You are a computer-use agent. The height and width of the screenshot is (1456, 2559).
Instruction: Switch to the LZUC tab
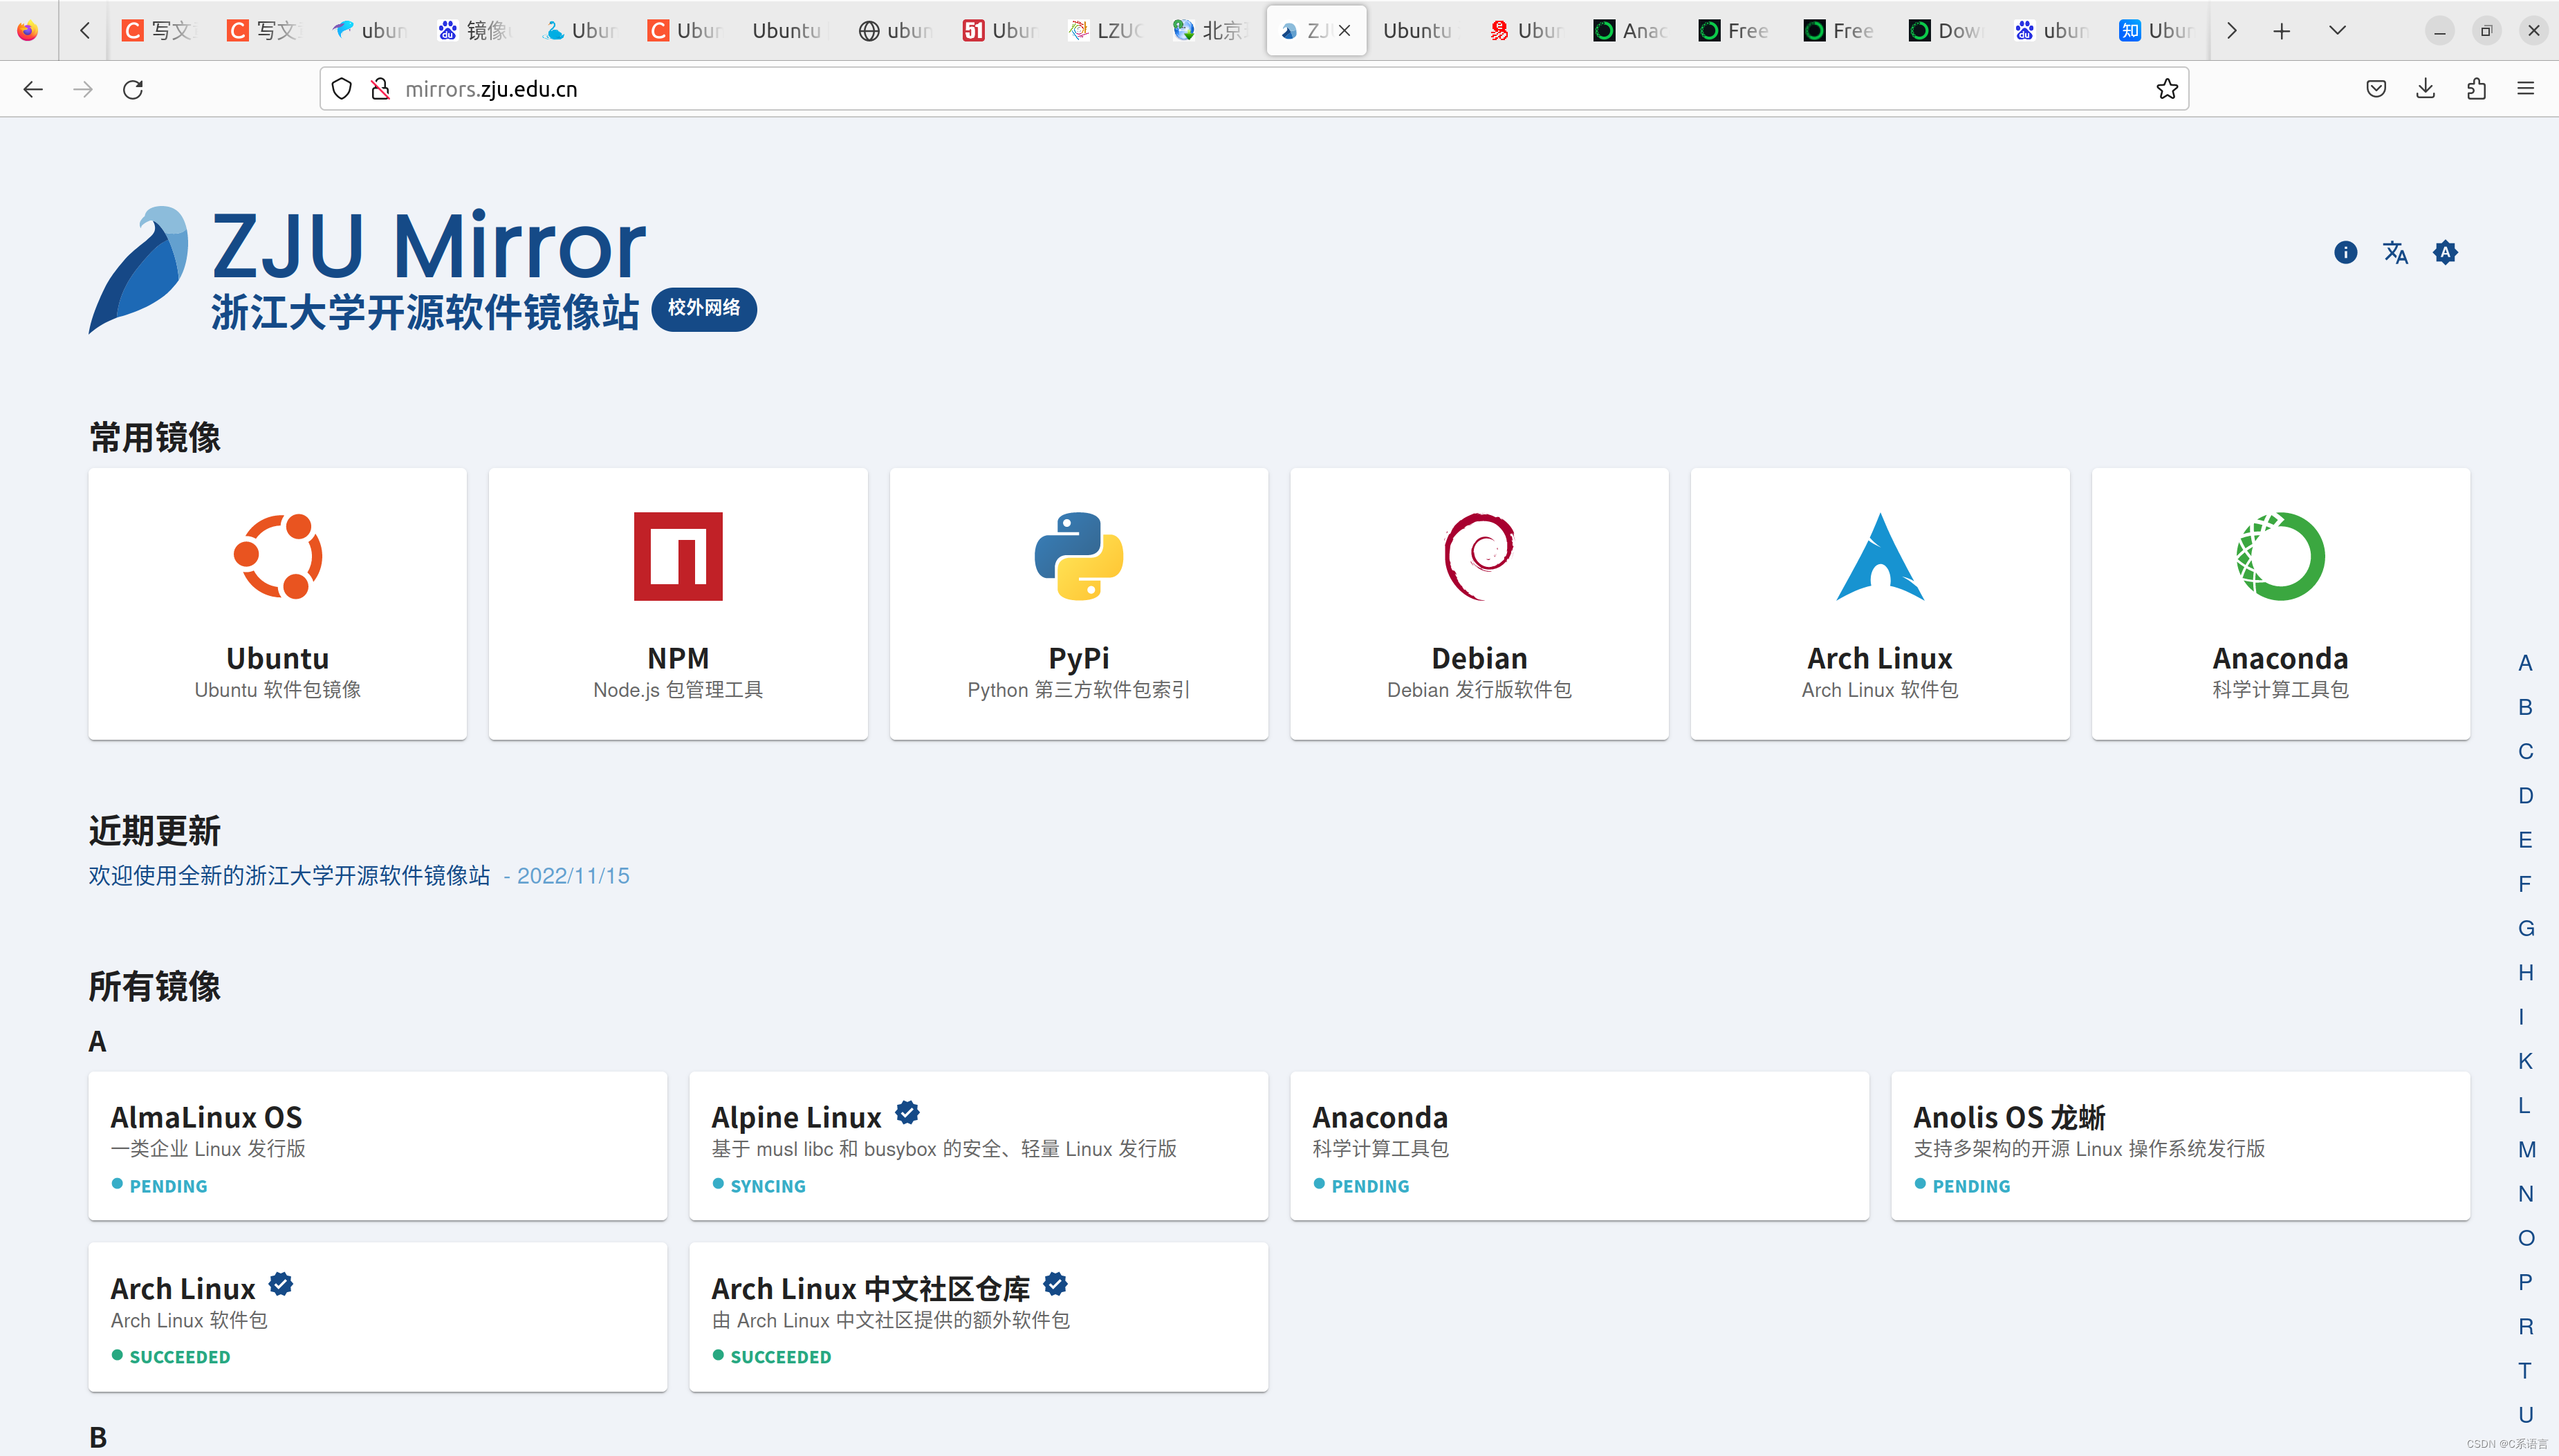click(x=1105, y=31)
